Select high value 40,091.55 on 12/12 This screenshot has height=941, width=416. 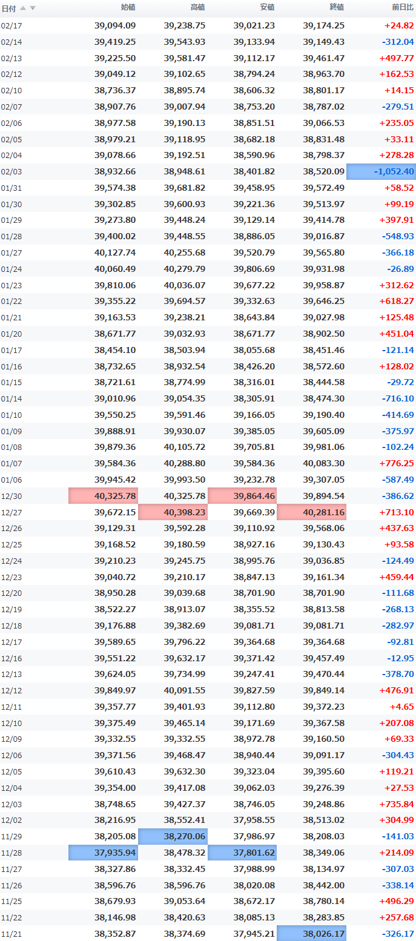(184, 690)
